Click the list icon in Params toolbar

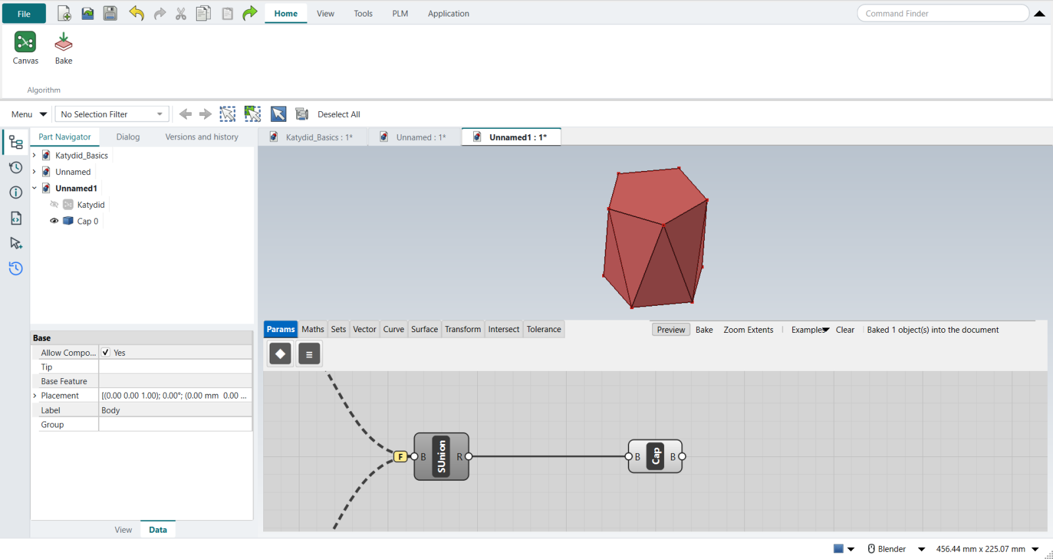309,354
